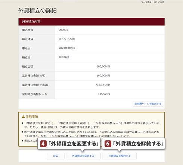
Task: Click the 外貨積立を変更する button
Action: coord(83,156)
